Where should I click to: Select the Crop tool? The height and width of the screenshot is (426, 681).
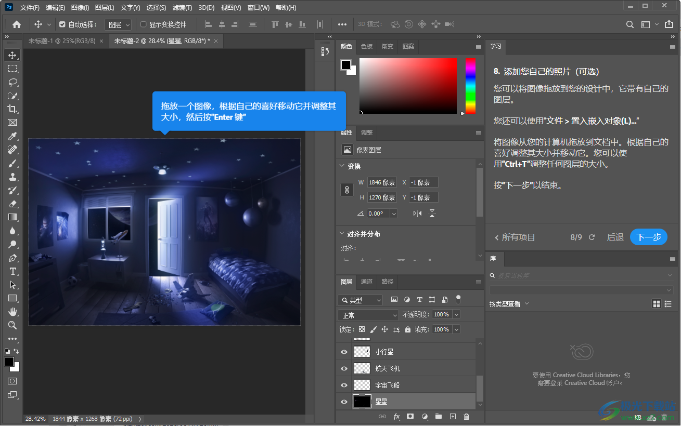(12, 109)
